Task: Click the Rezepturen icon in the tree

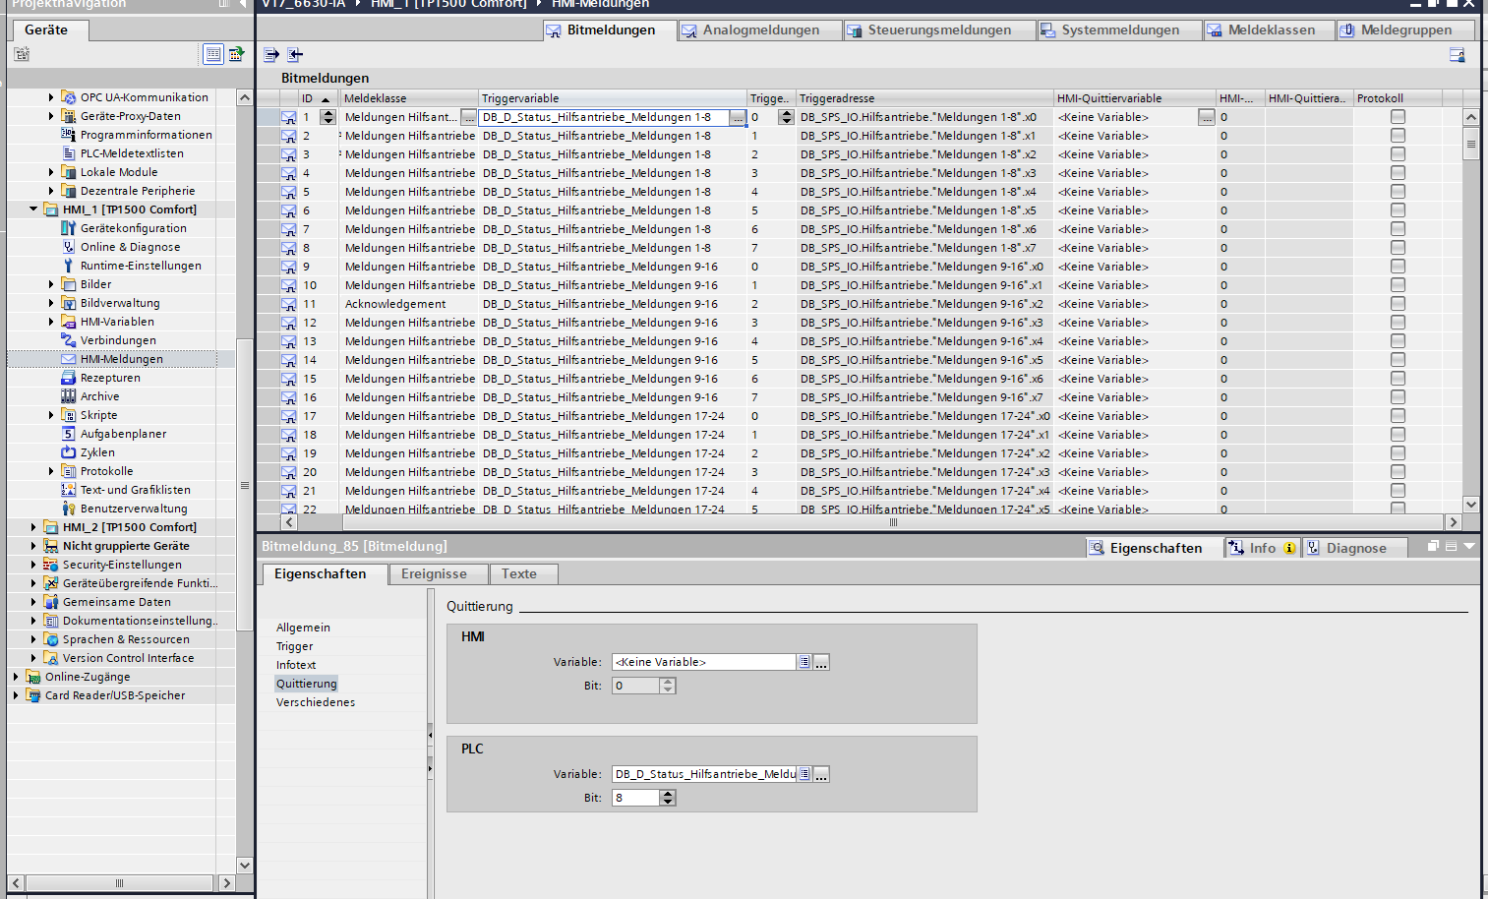Action: point(68,378)
